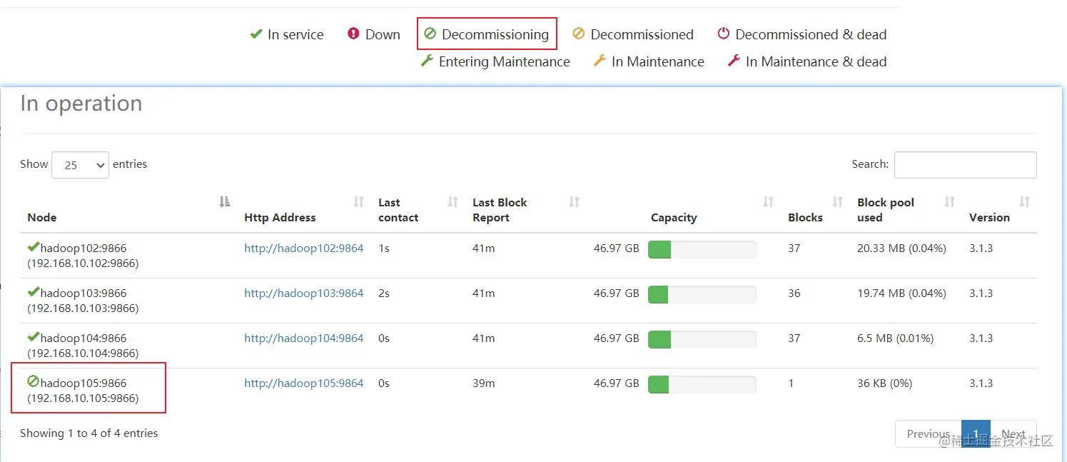Click node name hadoop104:9866

(84, 338)
